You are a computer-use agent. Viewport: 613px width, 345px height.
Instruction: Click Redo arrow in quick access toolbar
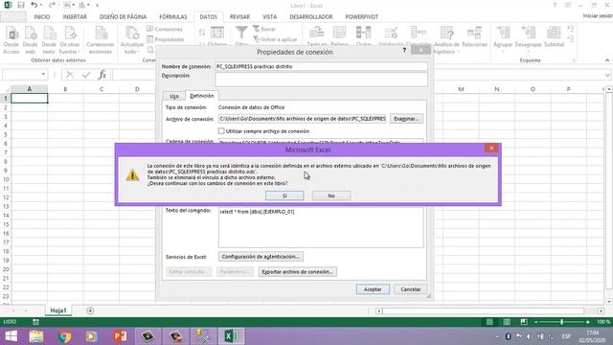point(52,5)
